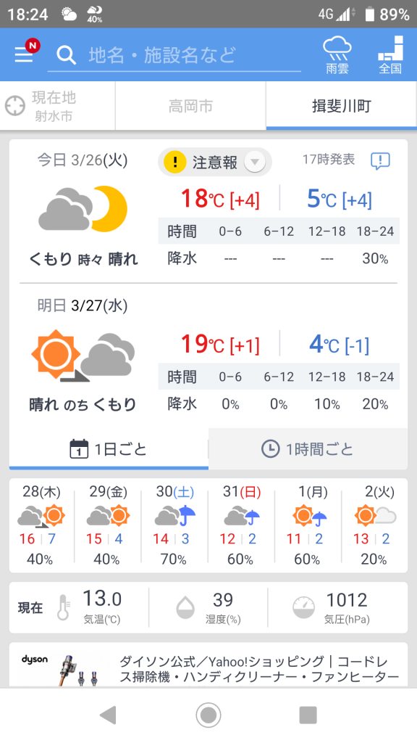Tap the current location crosshair icon
This screenshot has width=417, height=743.
pos(14,106)
